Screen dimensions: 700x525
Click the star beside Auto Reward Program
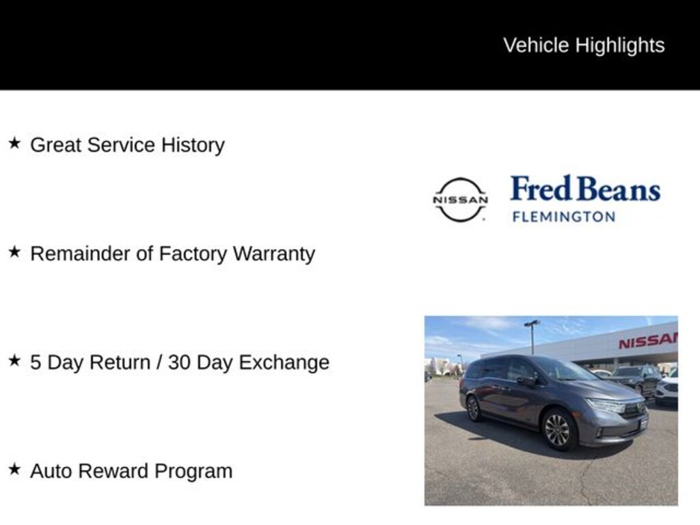[x=14, y=470]
